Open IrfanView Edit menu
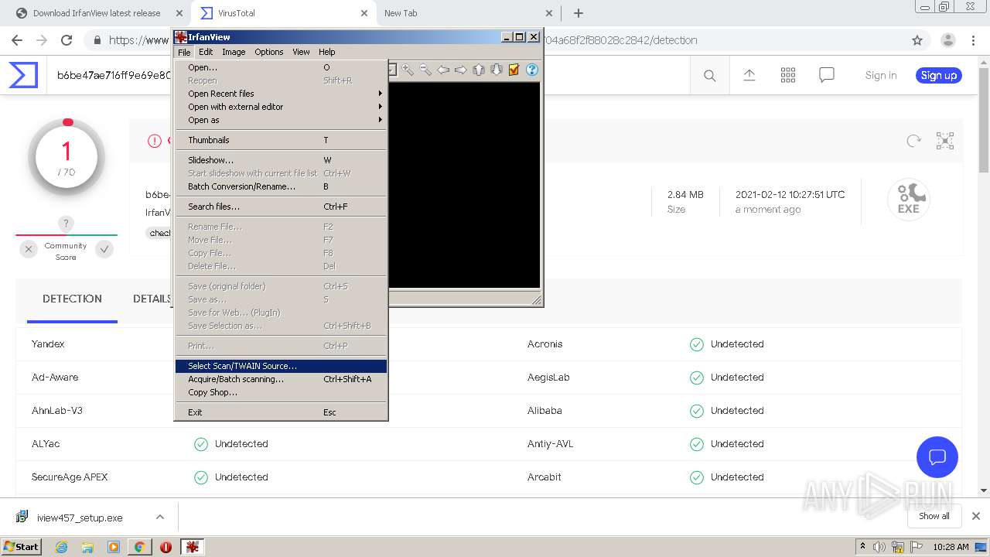Image resolution: width=990 pixels, height=557 pixels. (x=206, y=52)
